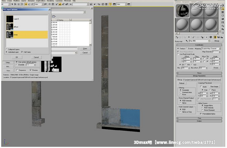
Task: Click the Get Material icon in Material Editor
Action: pos(177,37)
